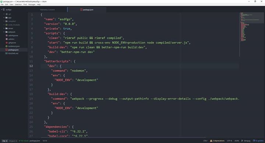The height and width of the screenshot is (143, 265).
Task: Expand the compiled folder arrow
Action: (x=4, y=21)
